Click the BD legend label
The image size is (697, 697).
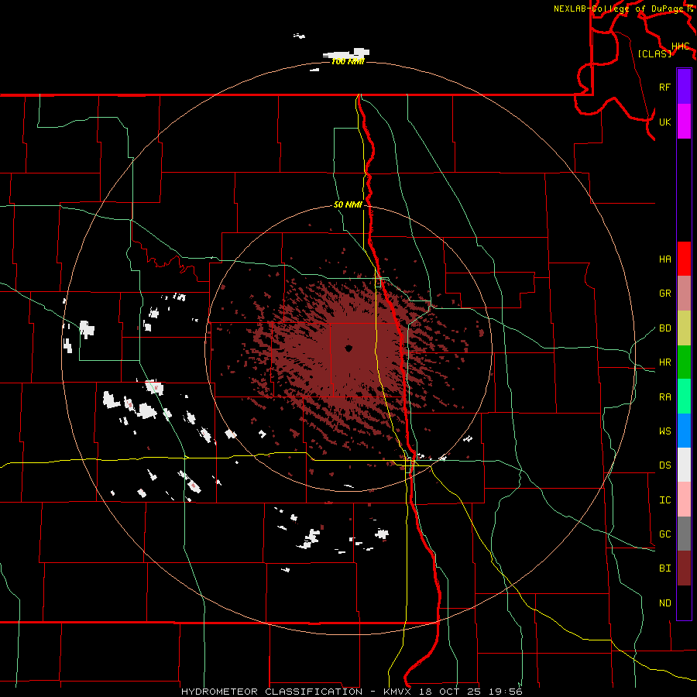(x=664, y=328)
